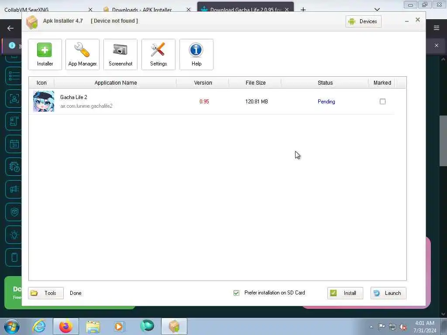This screenshot has width=447, height=335.
Task: Close the Apk Installer window
Action: (x=418, y=20)
